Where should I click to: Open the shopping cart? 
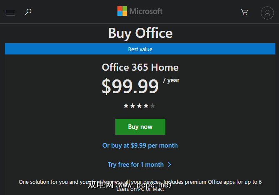click(244, 12)
